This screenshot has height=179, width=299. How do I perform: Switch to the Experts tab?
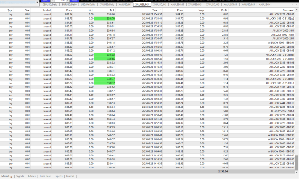click(58, 176)
